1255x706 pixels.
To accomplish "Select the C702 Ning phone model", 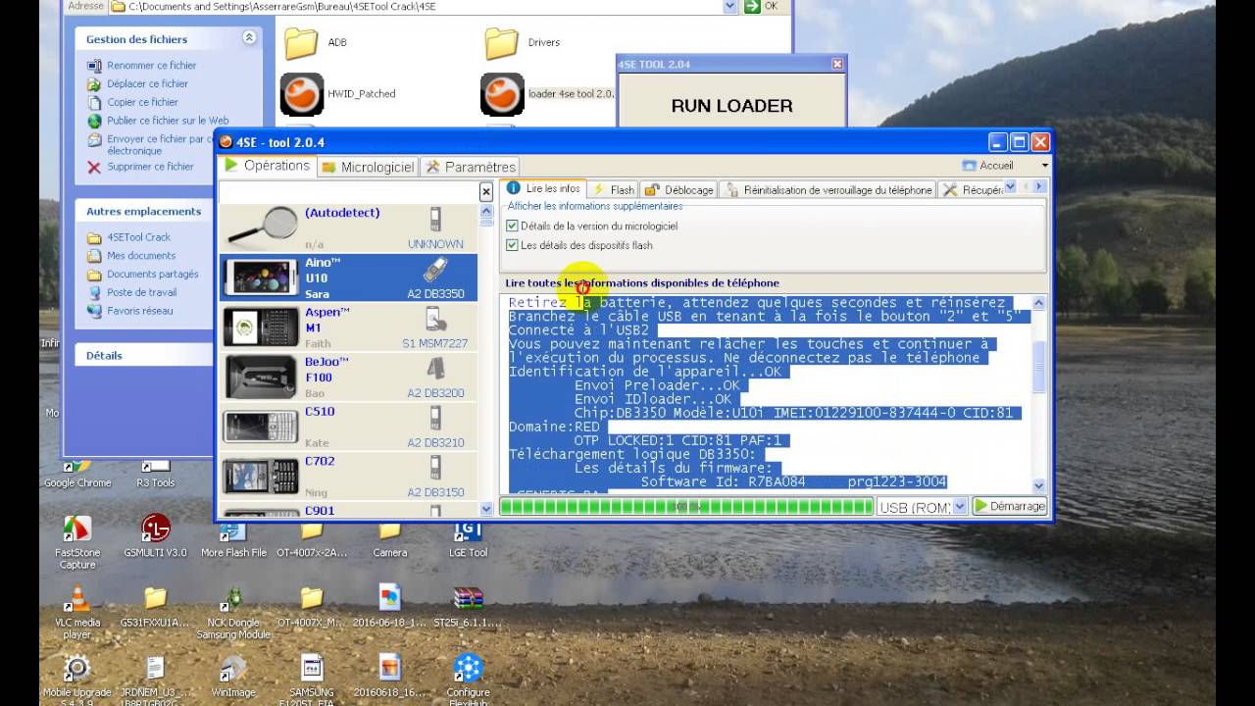I will pos(348,477).
